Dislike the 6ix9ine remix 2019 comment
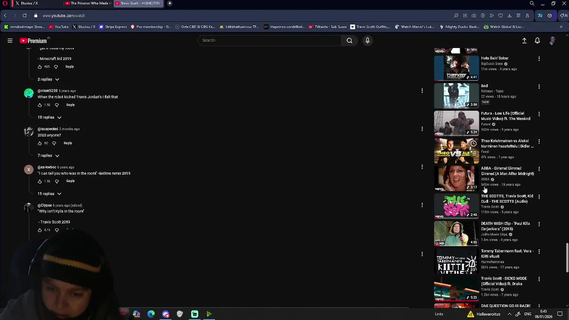The height and width of the screenshot is (320, 569). [x=56, y=181]
